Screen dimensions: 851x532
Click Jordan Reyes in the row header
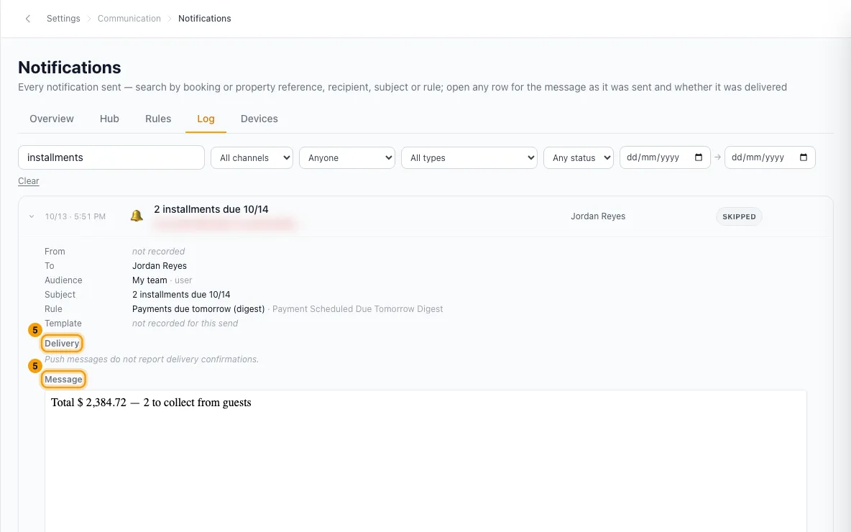598,216
